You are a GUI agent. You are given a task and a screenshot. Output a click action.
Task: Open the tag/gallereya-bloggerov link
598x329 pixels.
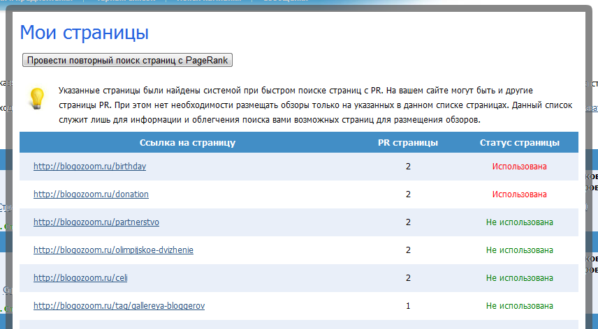tap(119, 306)
